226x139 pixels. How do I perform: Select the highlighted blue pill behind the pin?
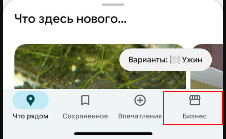(x=31, y=100)
